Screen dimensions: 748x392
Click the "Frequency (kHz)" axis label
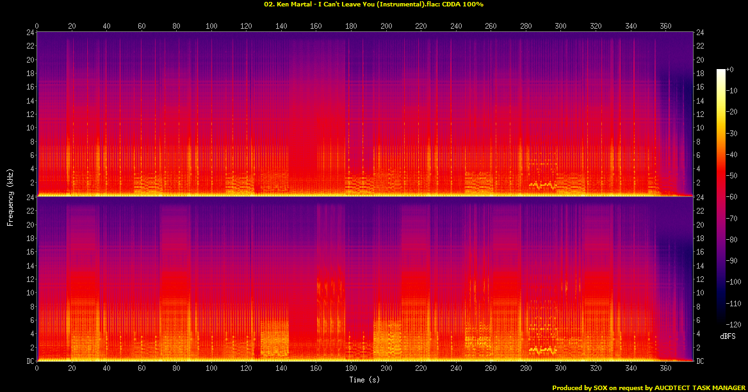pos(10,197)
